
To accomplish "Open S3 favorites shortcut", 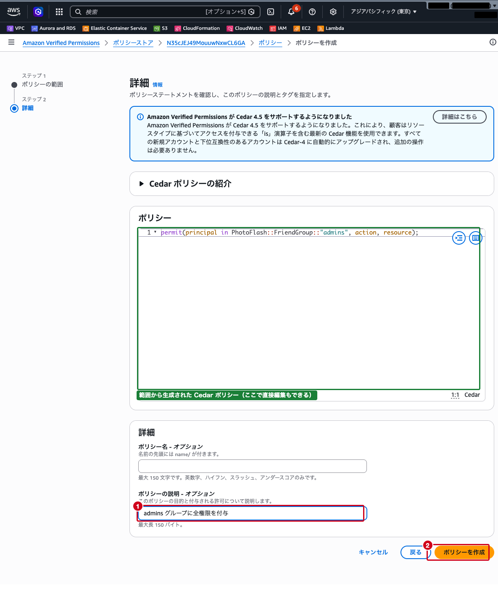I will coord(161,28).
